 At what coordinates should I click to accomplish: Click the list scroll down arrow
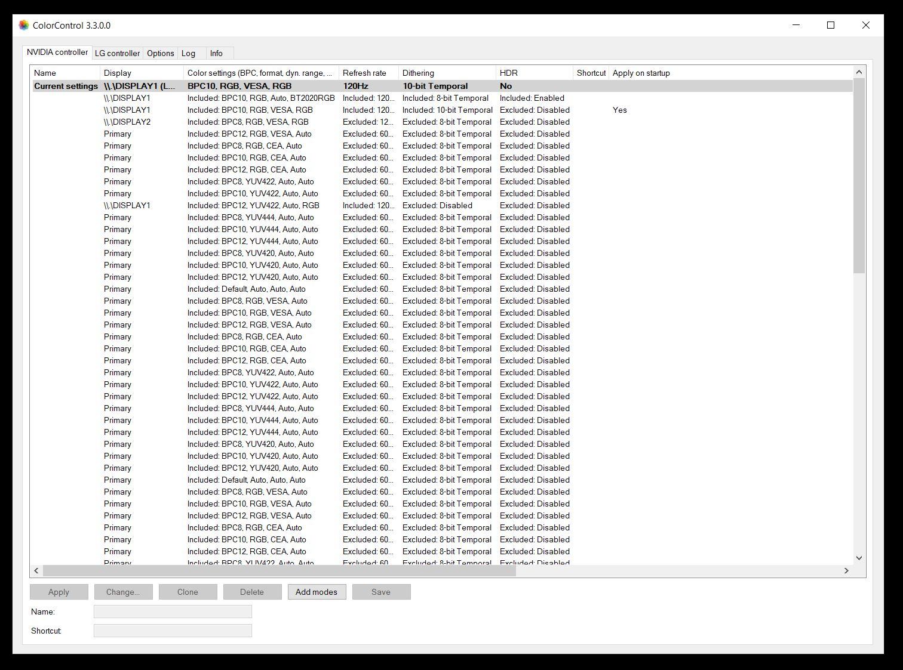(859, 558)
